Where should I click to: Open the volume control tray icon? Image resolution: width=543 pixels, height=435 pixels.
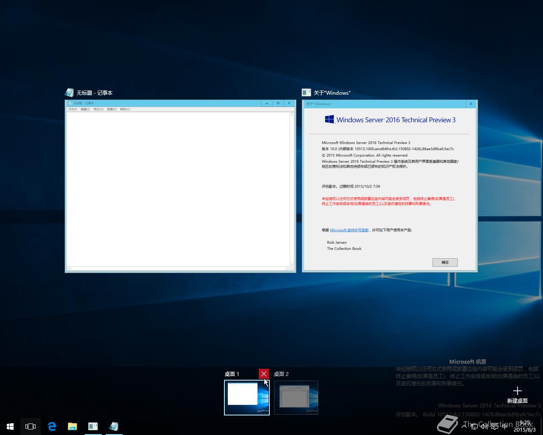[484, 426]
